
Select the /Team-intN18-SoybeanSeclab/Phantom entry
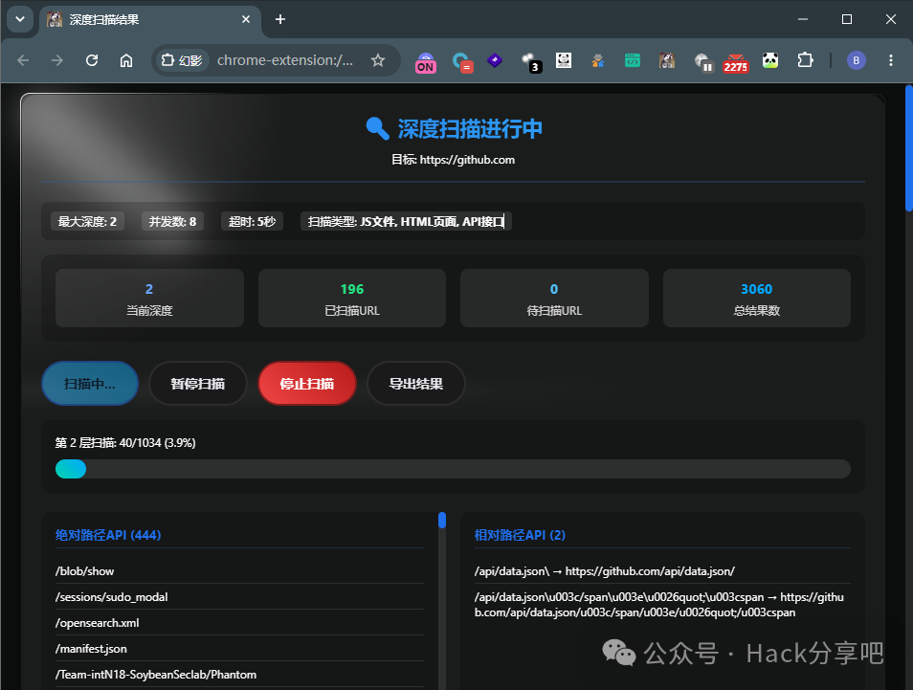(239, 675)
